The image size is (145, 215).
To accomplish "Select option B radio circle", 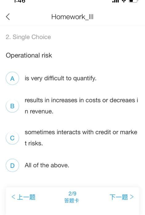I will 12,106.
